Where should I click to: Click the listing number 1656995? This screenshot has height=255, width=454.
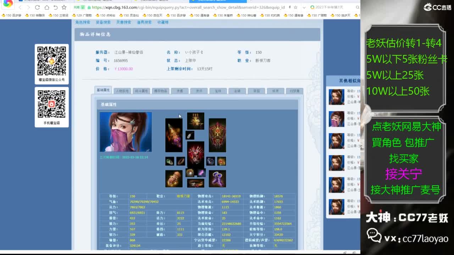click(121, 61)
